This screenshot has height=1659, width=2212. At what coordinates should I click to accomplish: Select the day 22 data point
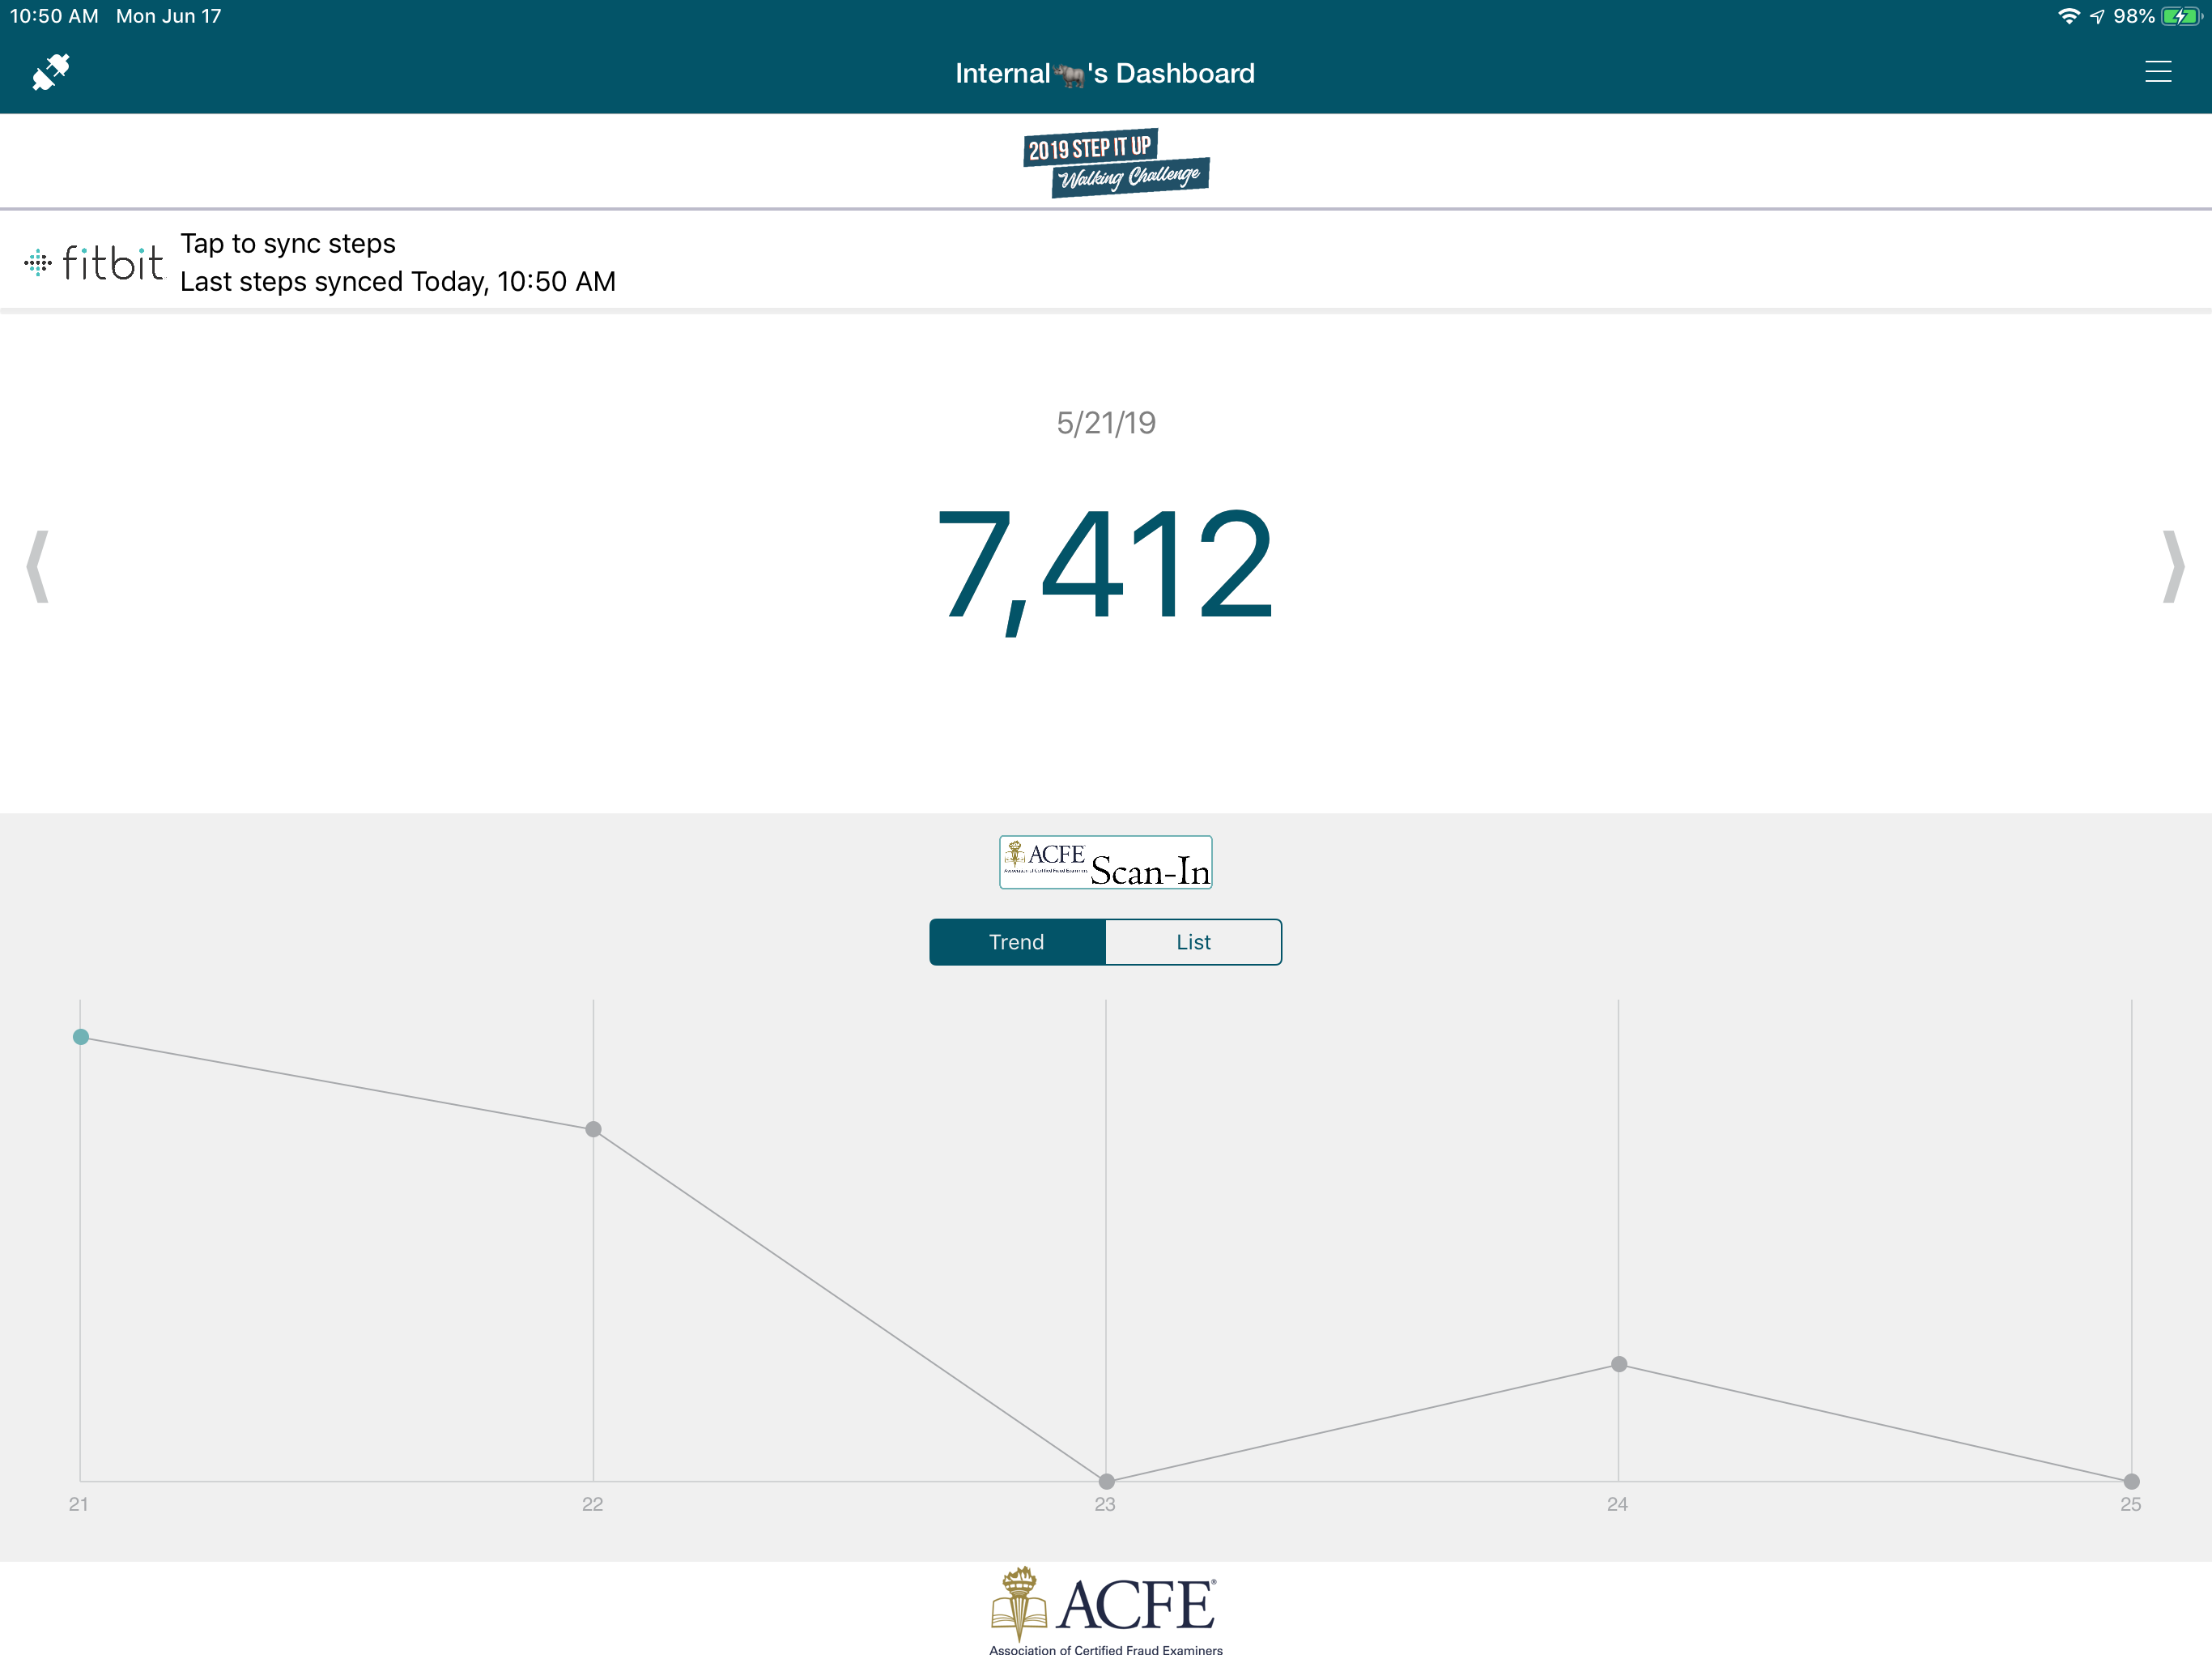click(593, 1128)
